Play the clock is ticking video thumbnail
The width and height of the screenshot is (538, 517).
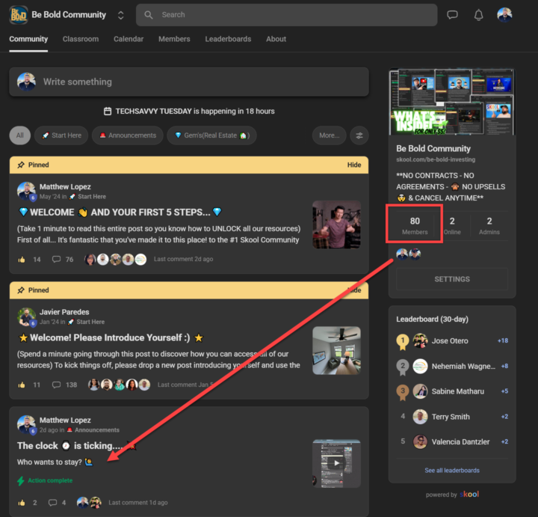[336, 463]
